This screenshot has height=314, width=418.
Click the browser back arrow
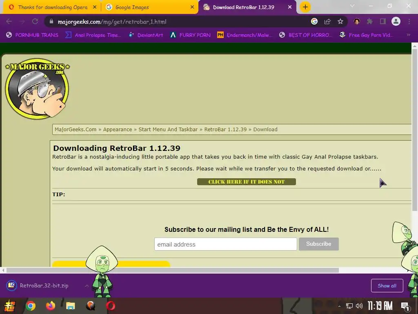point(9,22)
